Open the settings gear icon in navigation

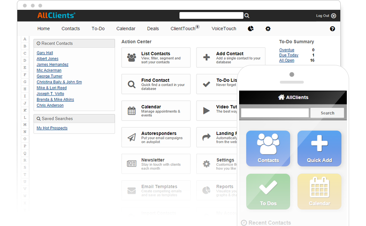tap(268, 28)
